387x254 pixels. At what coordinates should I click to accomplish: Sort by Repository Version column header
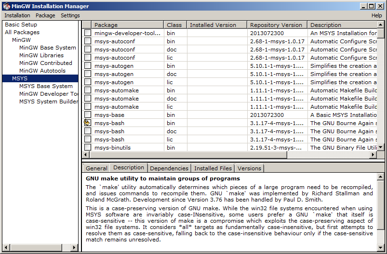[276, 25]
